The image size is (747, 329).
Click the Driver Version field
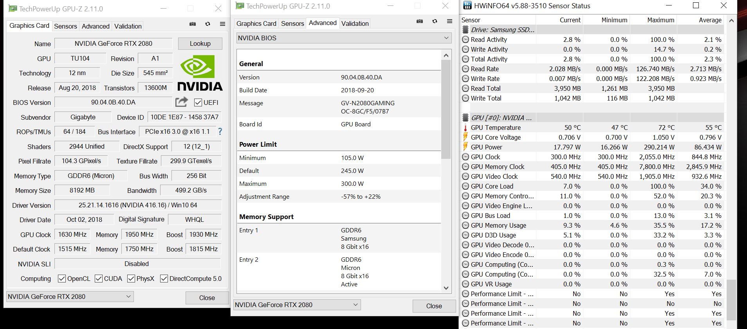138,205
